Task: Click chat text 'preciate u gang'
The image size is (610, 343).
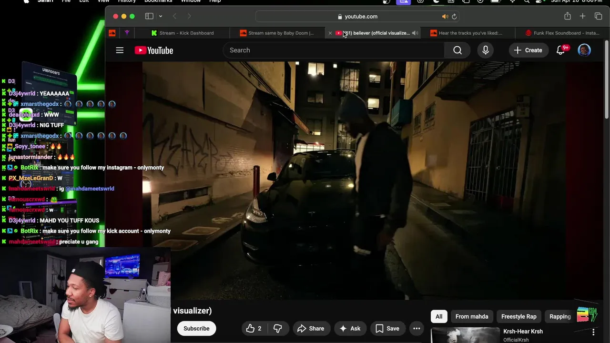Action: coord(79,242)
